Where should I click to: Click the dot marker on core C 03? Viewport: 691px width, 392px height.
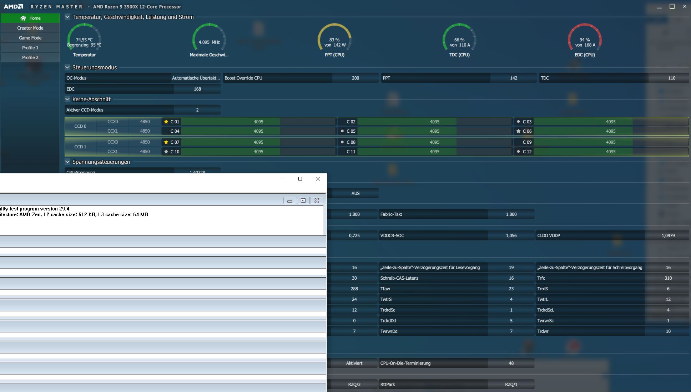pyautogui.click(x=518, y=122)
